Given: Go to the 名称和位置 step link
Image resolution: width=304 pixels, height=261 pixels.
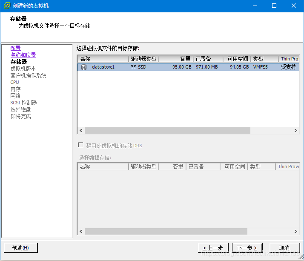Looking at the screenshot, I should 23,55.
